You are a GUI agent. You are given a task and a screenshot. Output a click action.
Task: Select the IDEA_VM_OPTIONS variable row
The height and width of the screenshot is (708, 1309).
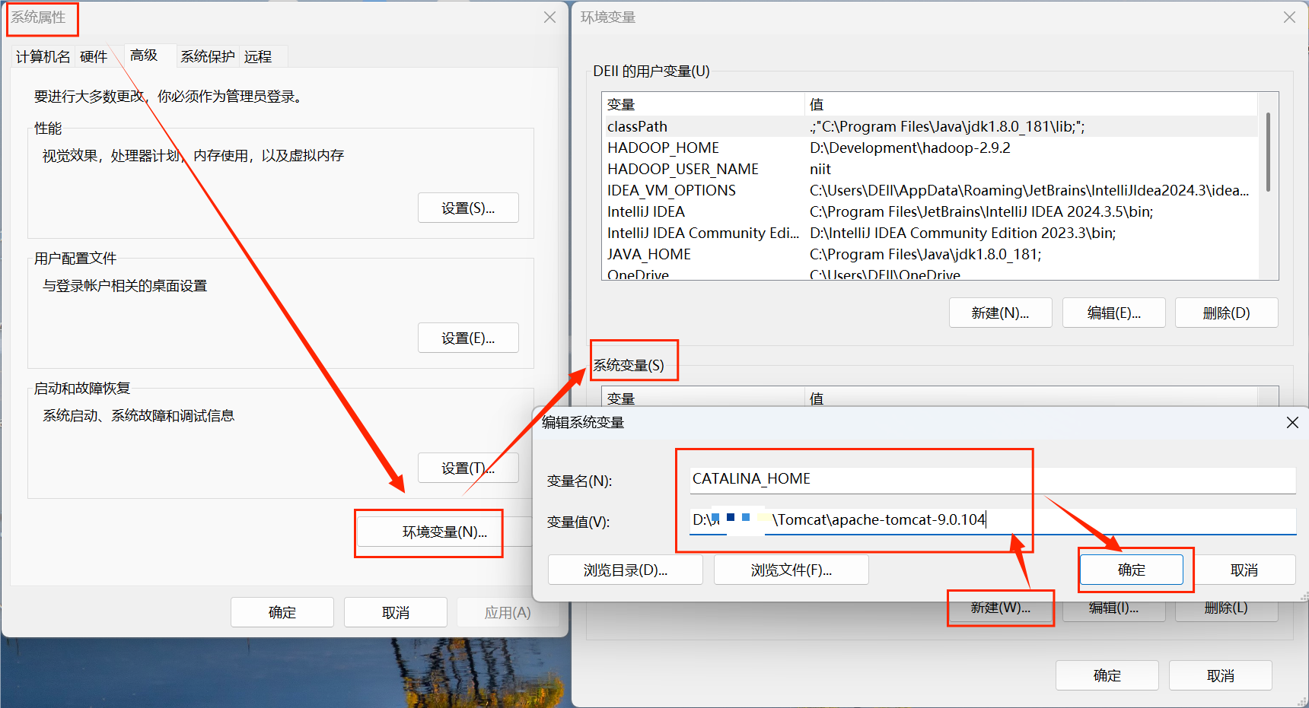[x=930, y=190]
